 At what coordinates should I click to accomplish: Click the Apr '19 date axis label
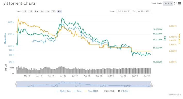[39, 76]
